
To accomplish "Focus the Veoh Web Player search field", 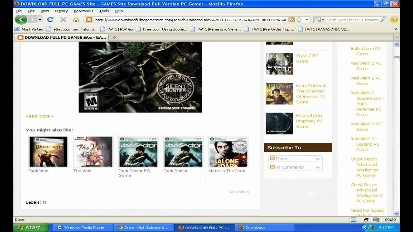I will pyautogui.click(x=353, y=20).
